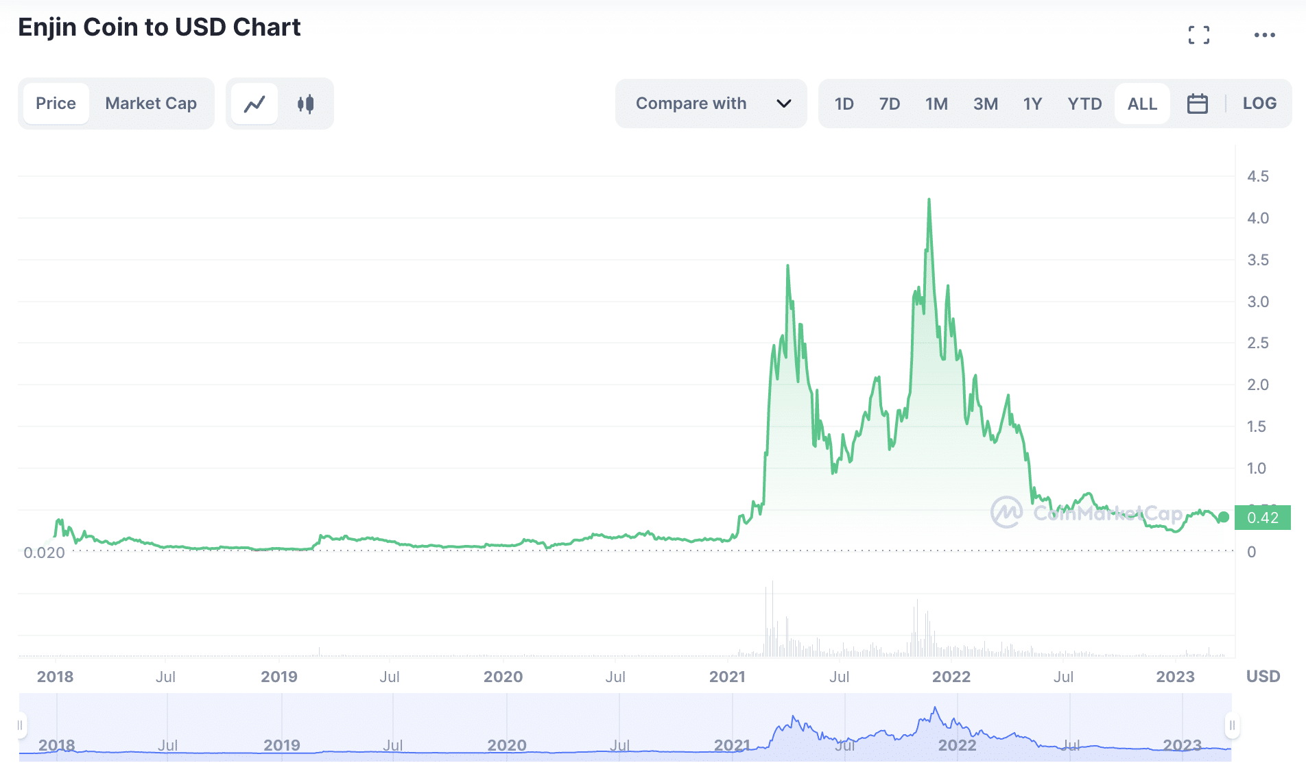Open the three-dot more options menu
Screen dimensions: 1306x776
click(x=1264, y=35)
